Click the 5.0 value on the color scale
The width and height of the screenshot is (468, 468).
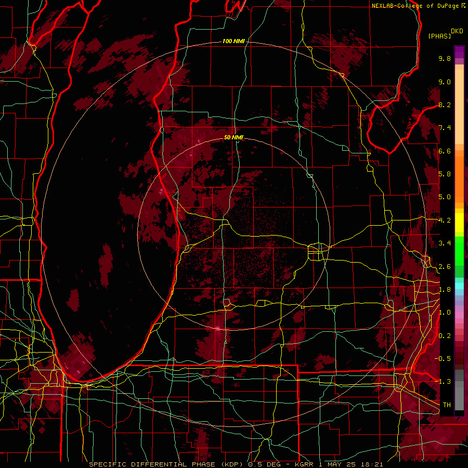click(445, 197)
